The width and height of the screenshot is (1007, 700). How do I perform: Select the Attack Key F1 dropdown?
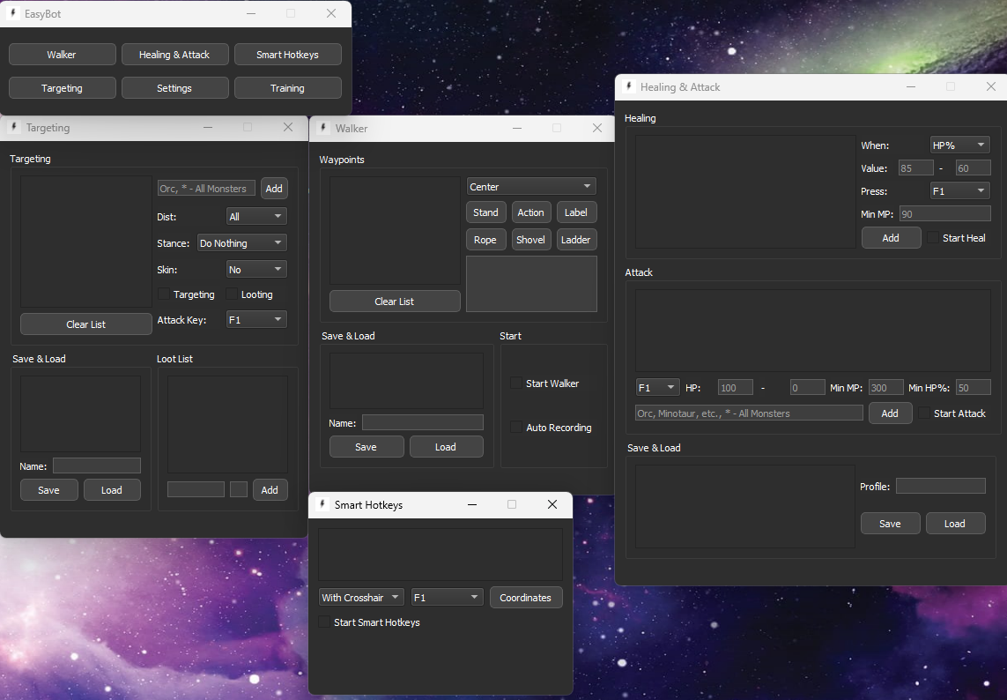point(256,320)
